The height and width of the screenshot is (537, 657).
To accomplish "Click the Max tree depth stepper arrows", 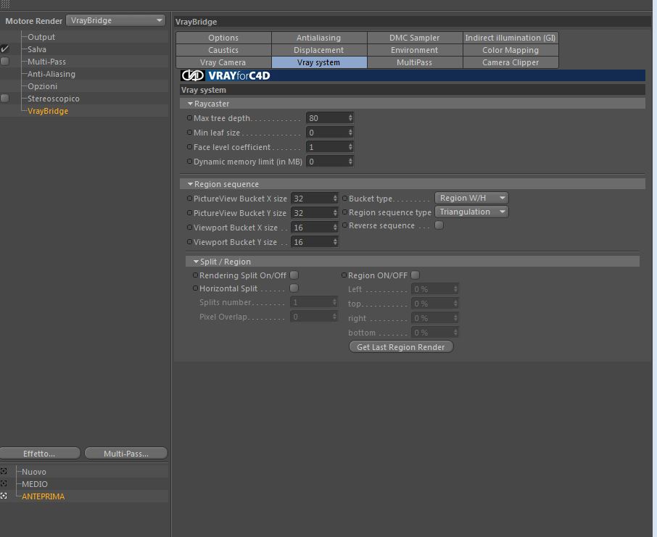I will coord(350,118).
